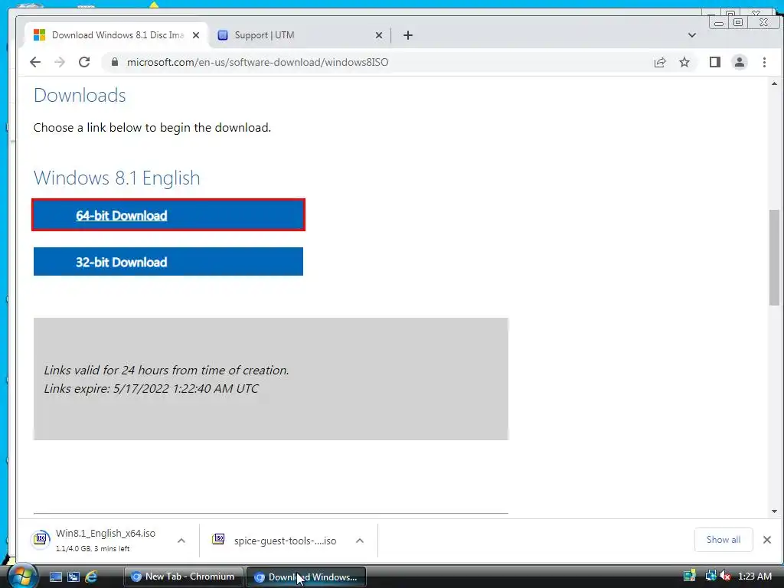Click Show Desktop quick launch icon
784x588 pixels.
[x=55, y=577]
